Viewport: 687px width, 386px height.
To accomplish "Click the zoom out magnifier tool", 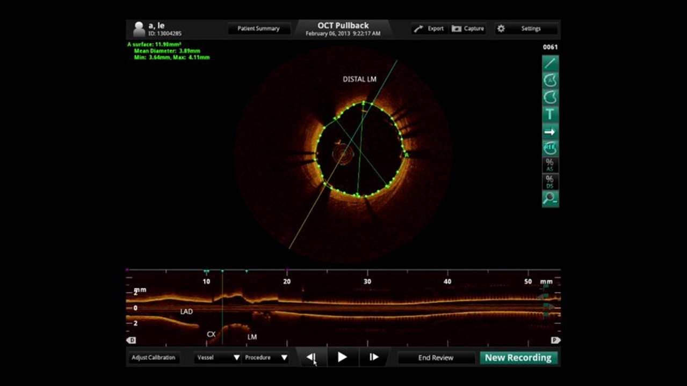I will point(550,199).
